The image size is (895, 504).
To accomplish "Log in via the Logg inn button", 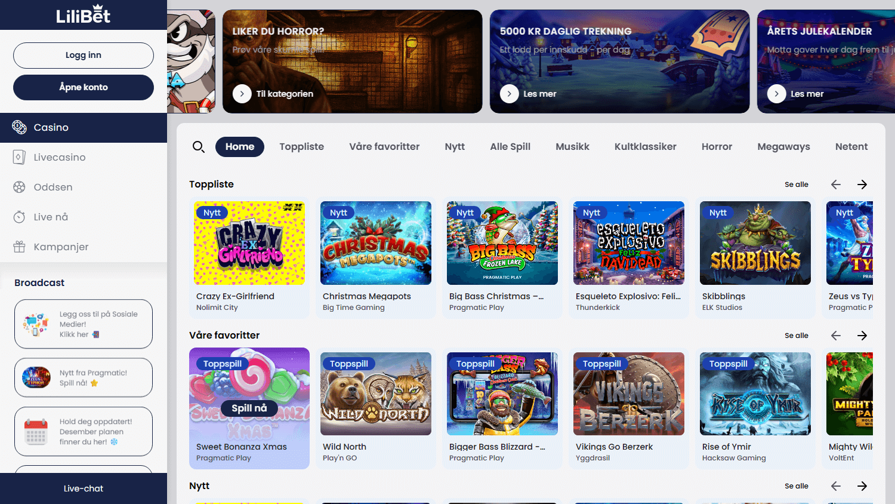I will pos(83,55).
